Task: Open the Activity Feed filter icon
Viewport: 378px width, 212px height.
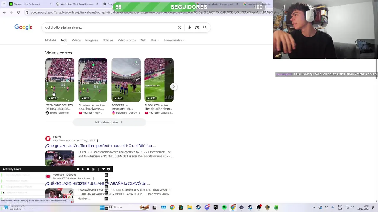Action: [x=104, y=169]
